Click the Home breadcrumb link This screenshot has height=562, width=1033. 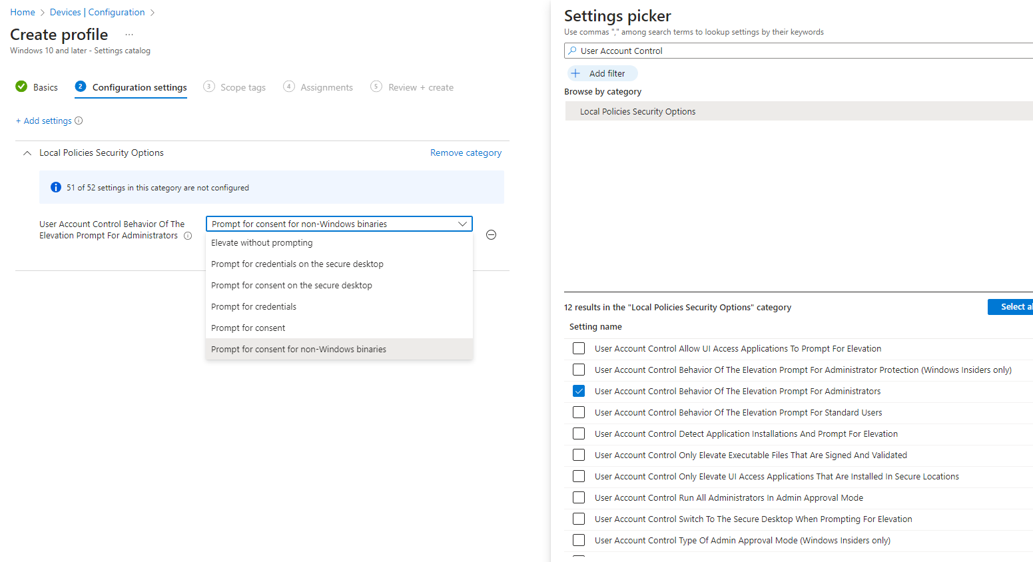pyautogui.click(x=22, y=12)
